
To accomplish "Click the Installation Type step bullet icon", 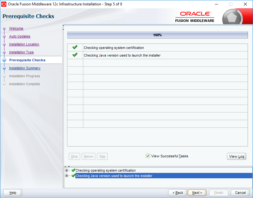I will 4,52.
